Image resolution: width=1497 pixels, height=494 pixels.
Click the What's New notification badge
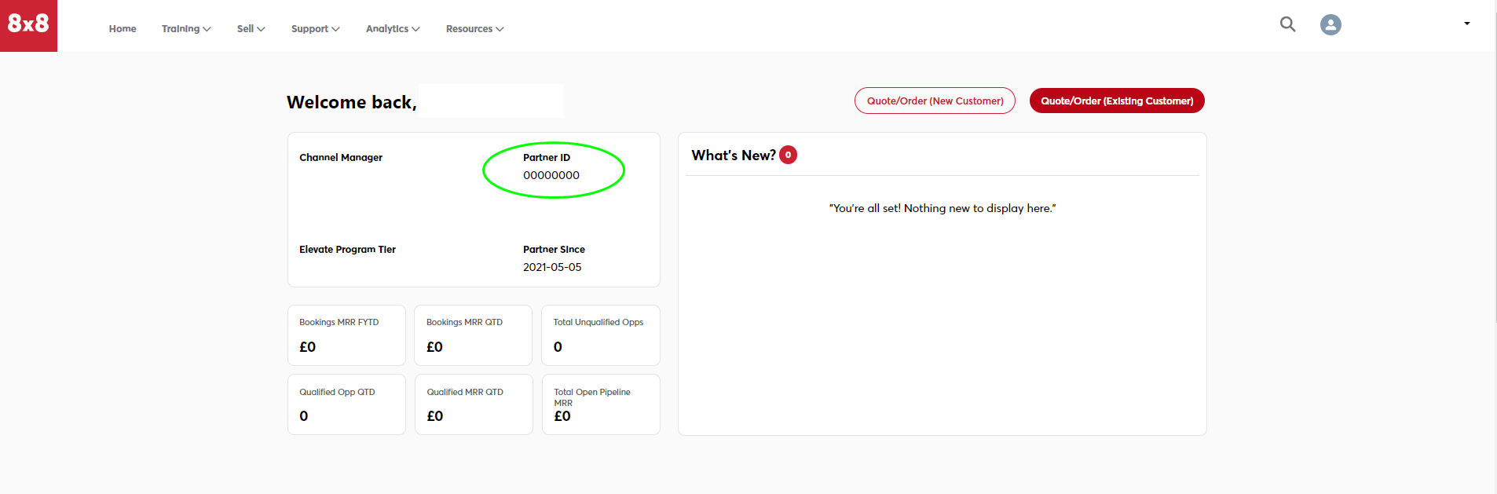788,155
